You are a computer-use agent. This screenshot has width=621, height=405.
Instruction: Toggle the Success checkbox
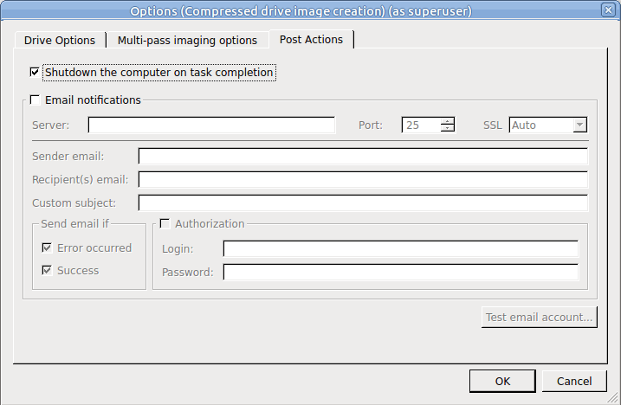pos(47,270)
